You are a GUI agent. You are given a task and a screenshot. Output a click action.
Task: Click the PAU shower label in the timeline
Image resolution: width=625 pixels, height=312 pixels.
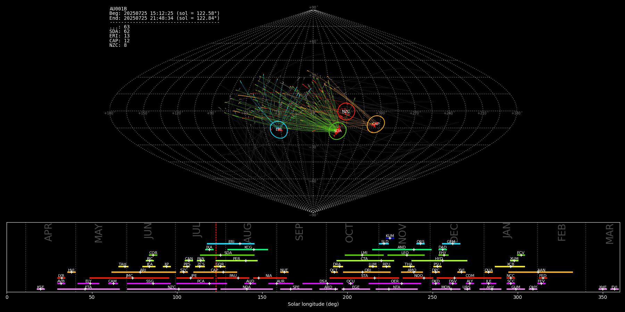[x=233, y=276]
